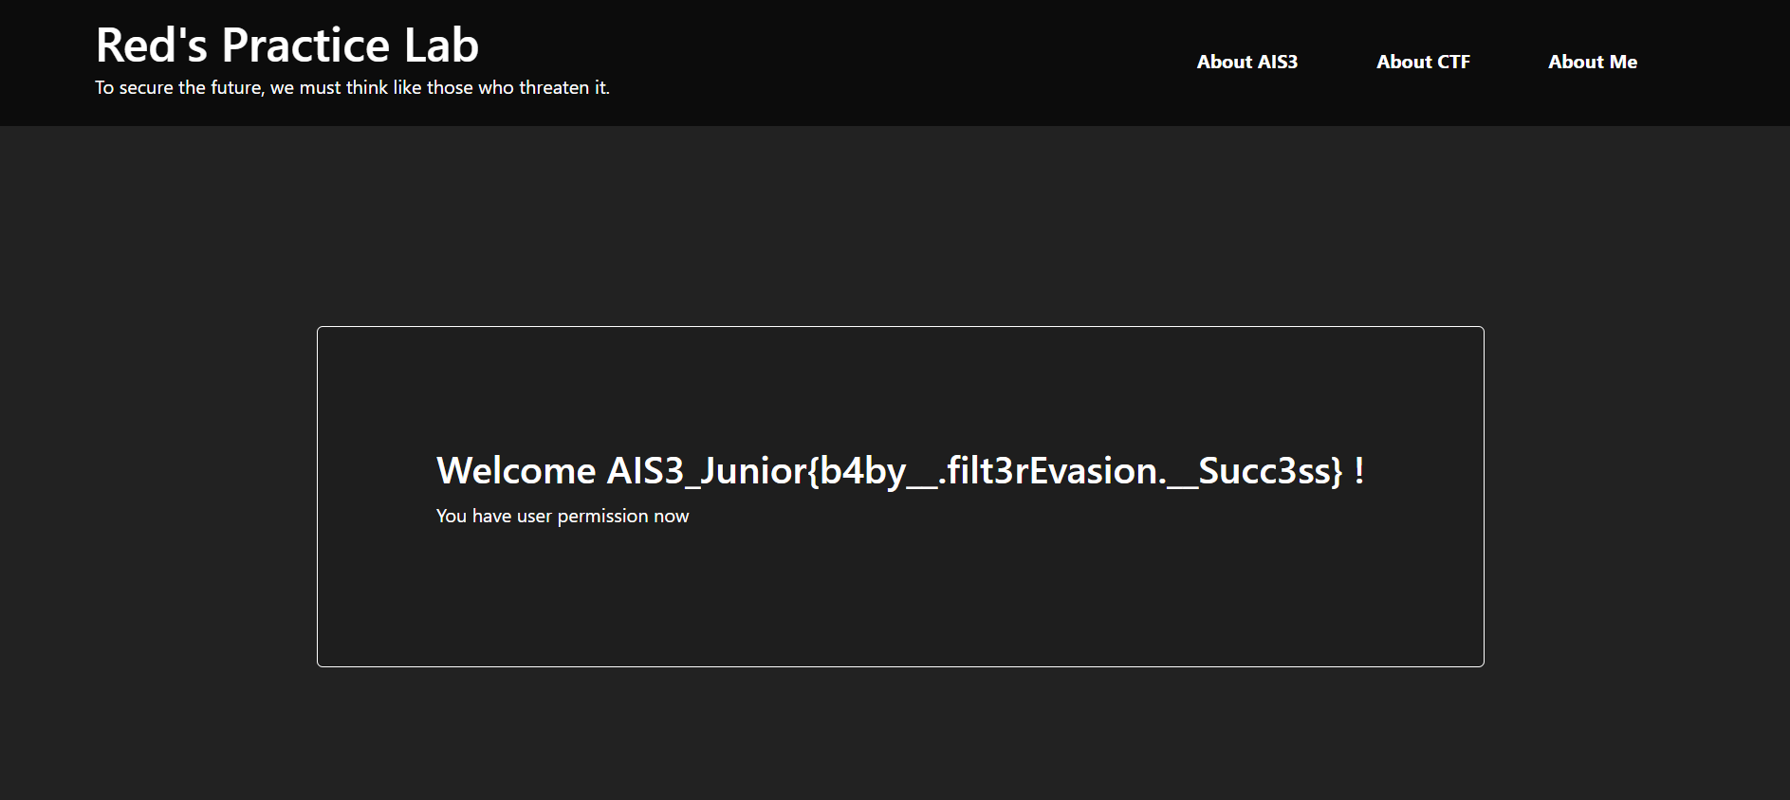Click the word 'CTF' in the navigation bar

(1452, 62)
